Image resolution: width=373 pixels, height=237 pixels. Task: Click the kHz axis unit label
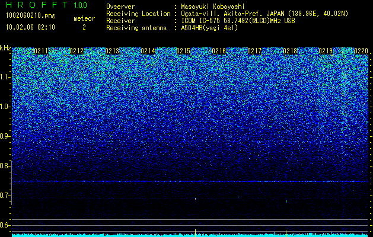(5, 48)
